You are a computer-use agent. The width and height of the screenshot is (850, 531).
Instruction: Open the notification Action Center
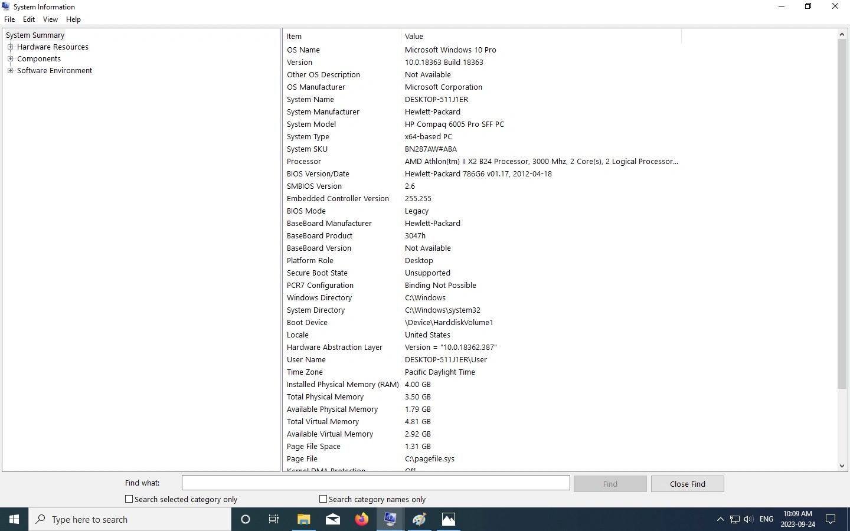(x=831, y=519)
